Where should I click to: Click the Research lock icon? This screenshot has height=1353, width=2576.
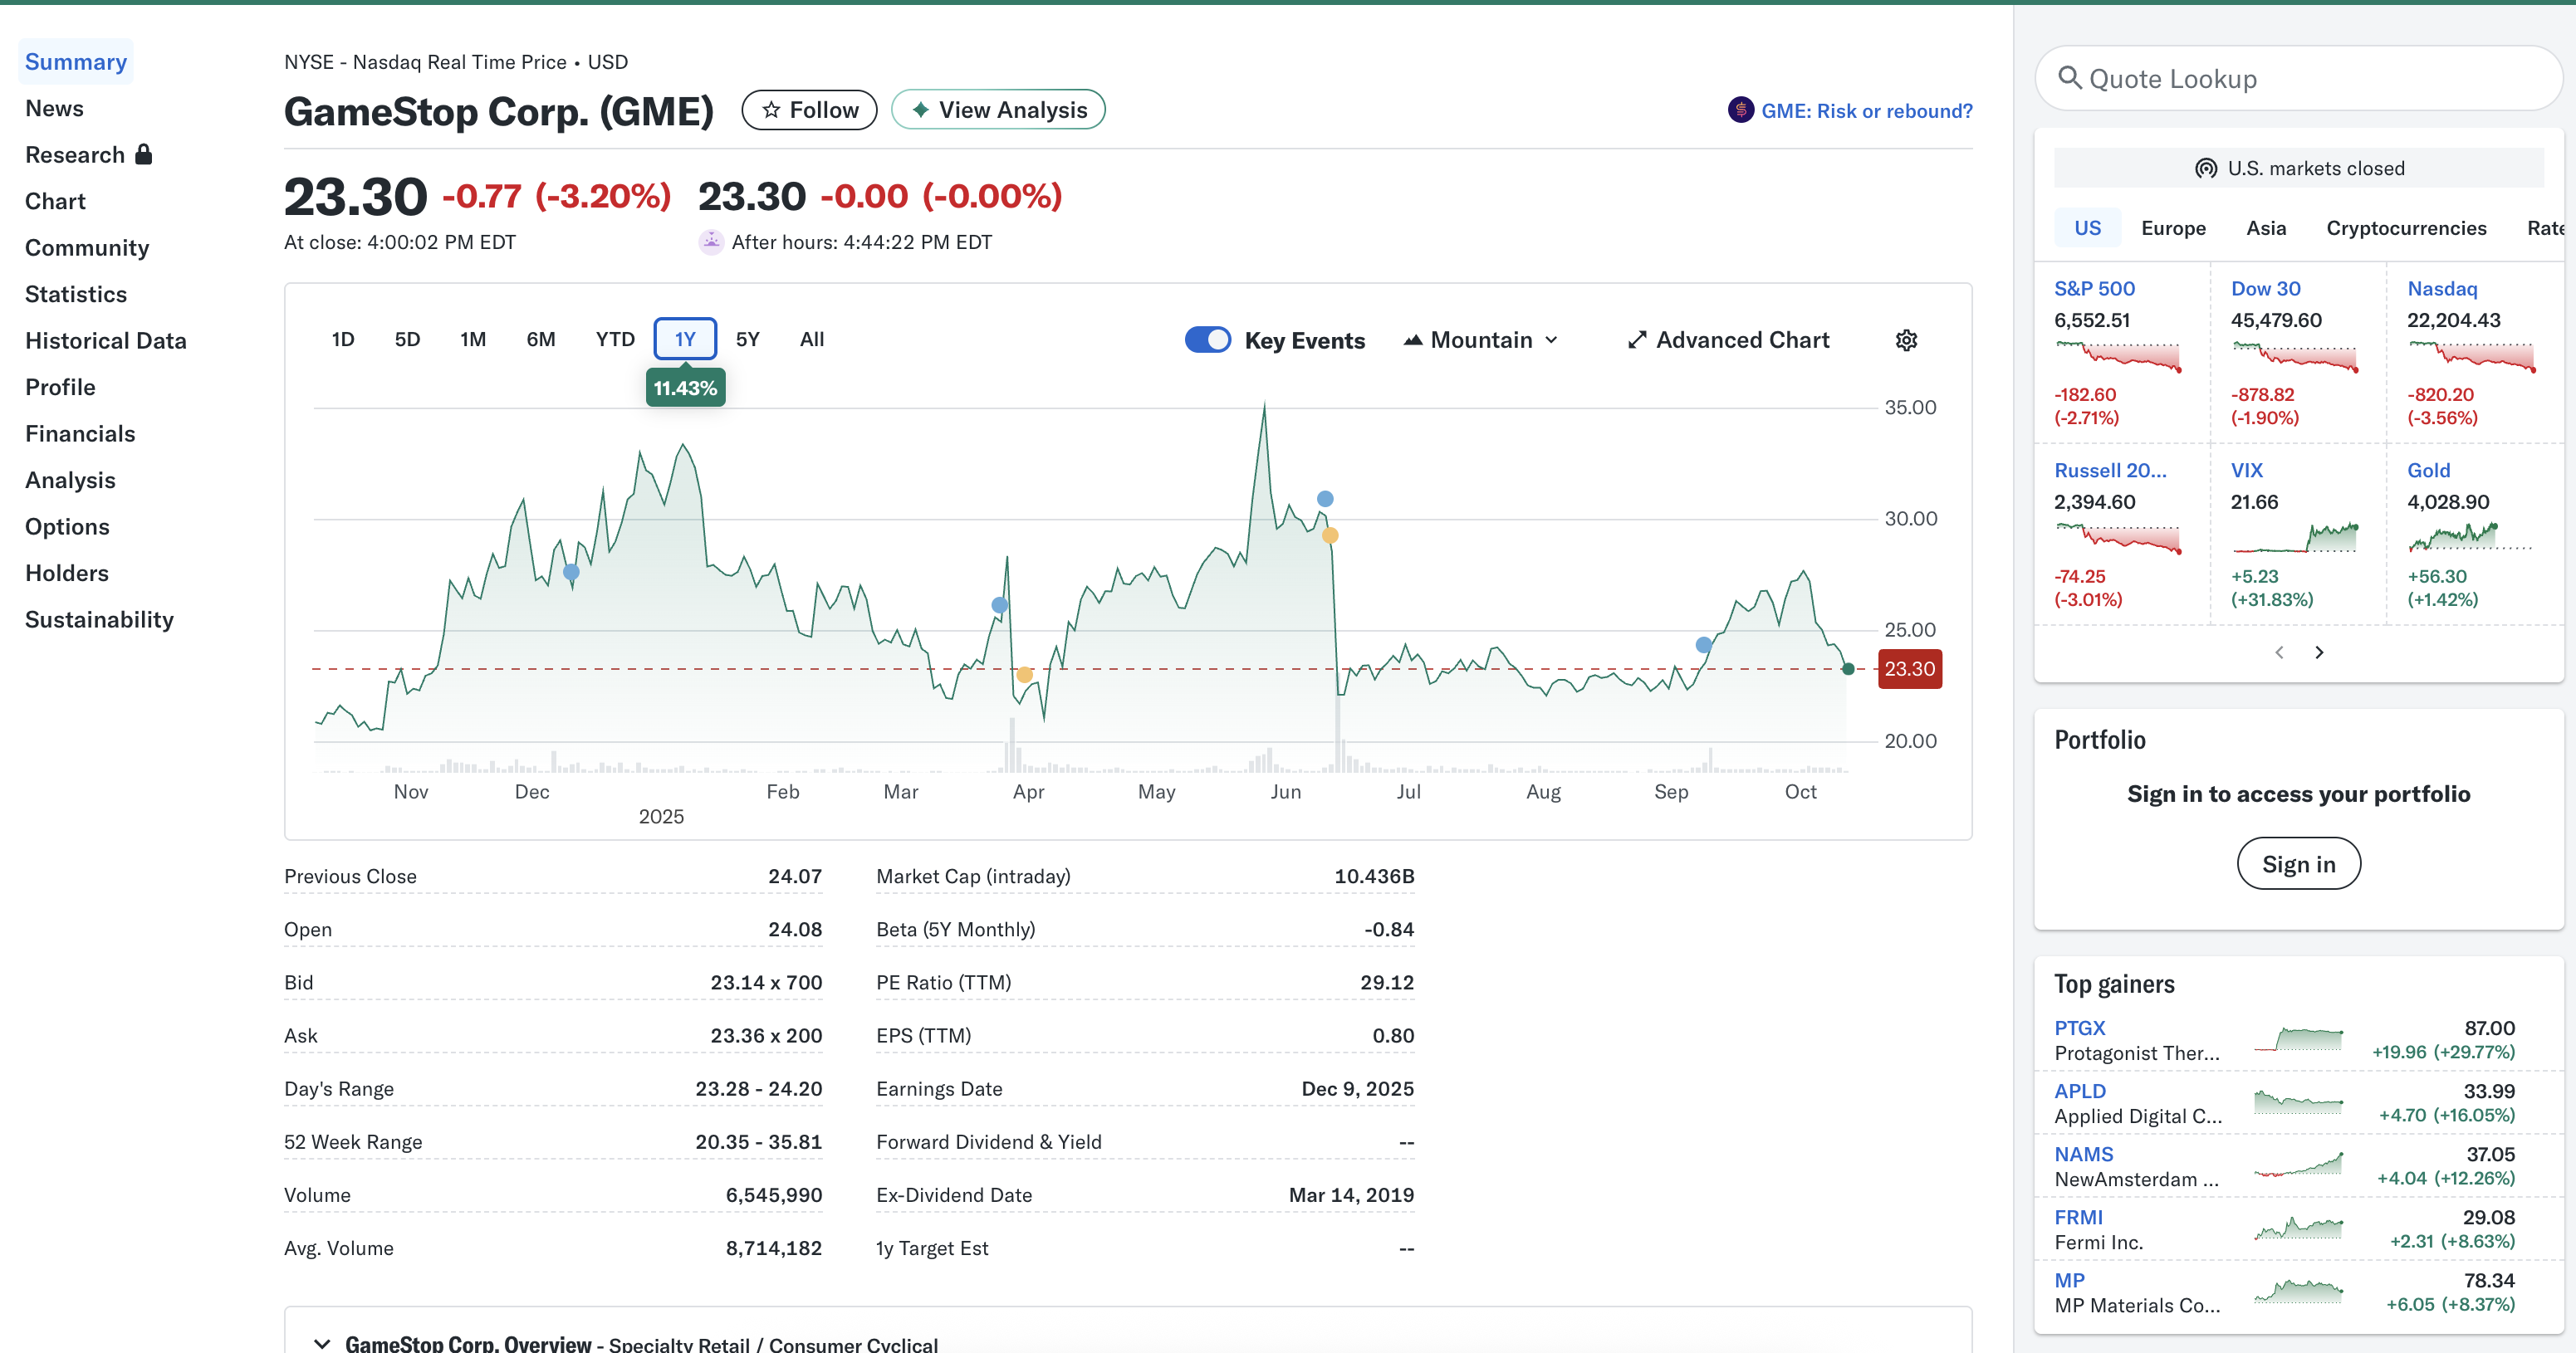(x=144, y=154)
